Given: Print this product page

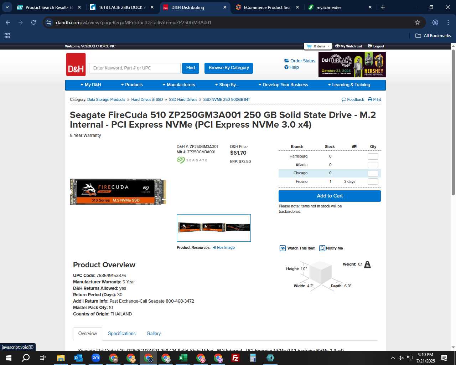Looking at the screenshot, I should click(374, 99).
